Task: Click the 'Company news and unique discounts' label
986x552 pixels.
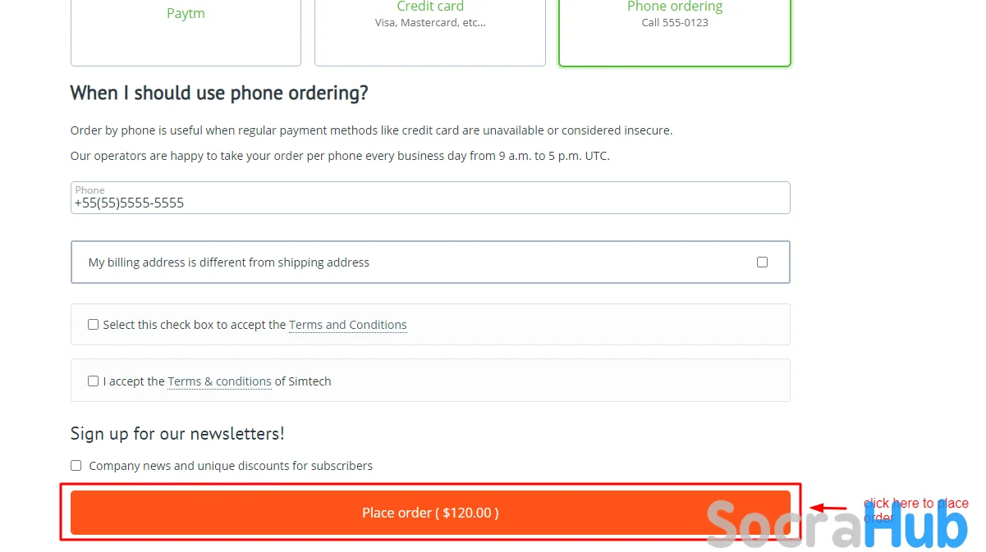Action: (x=231, y=466)
